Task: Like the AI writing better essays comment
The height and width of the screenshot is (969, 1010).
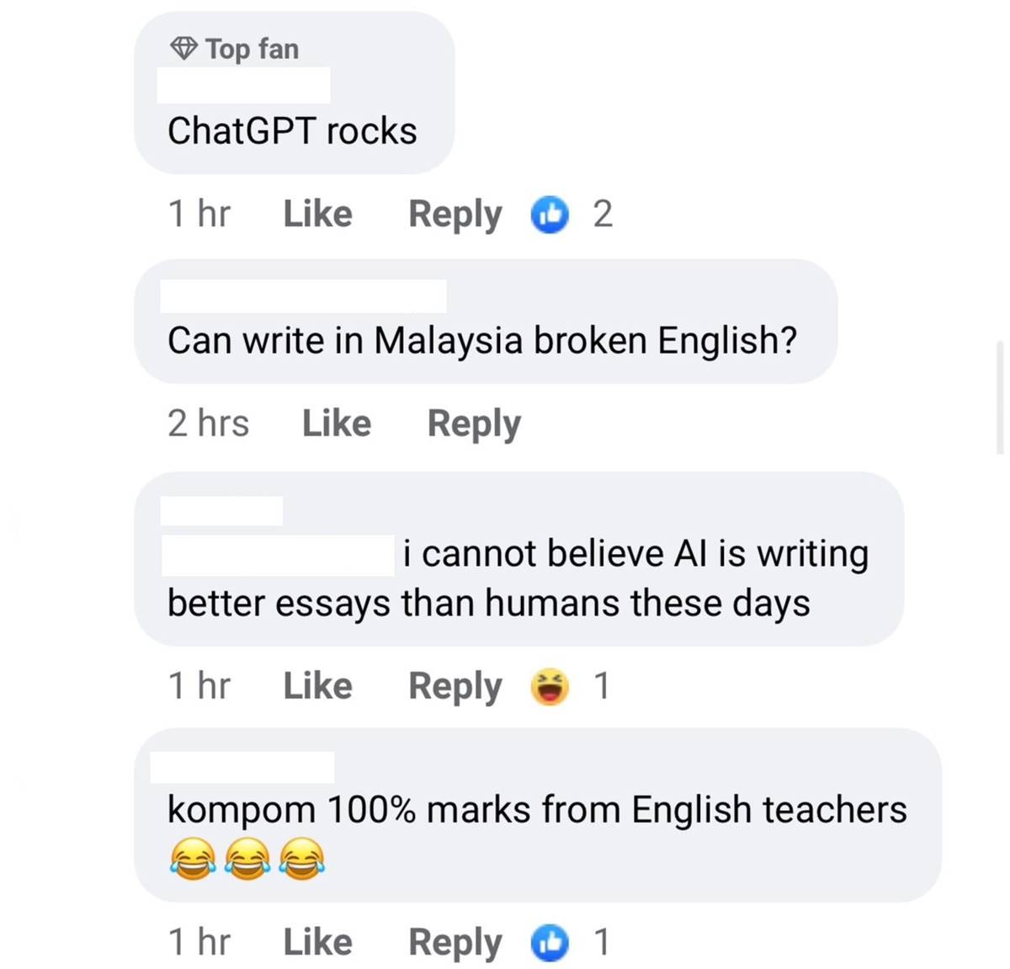Action: pyautogui.click(x=317, y=686)
